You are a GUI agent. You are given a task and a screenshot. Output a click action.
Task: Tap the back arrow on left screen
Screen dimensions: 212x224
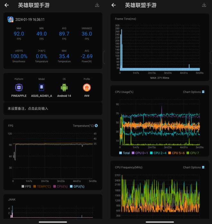point(7,5)
